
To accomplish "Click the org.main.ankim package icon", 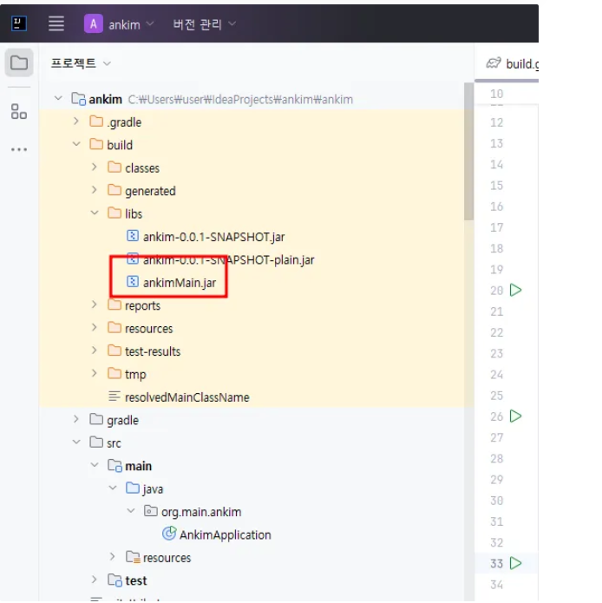I will click(x=151, y=511).
